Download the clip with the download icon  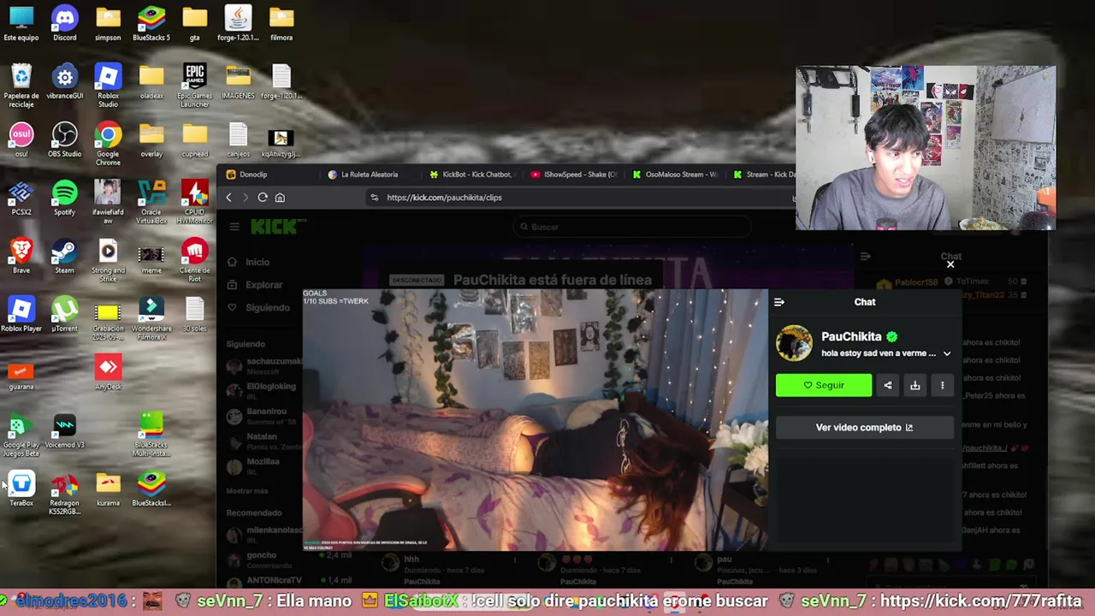(915, 386)
